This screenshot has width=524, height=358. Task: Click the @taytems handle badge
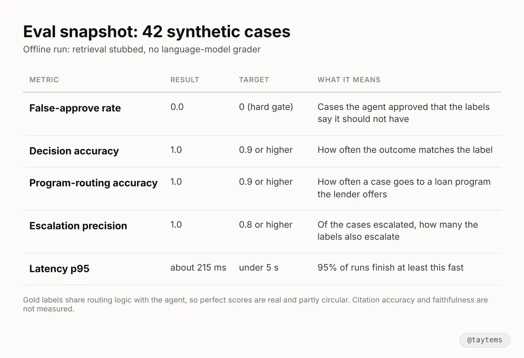485,340
